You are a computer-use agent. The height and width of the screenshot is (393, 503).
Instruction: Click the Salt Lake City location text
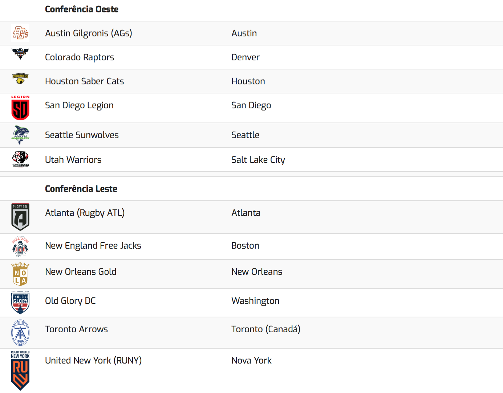coord(258,160)
